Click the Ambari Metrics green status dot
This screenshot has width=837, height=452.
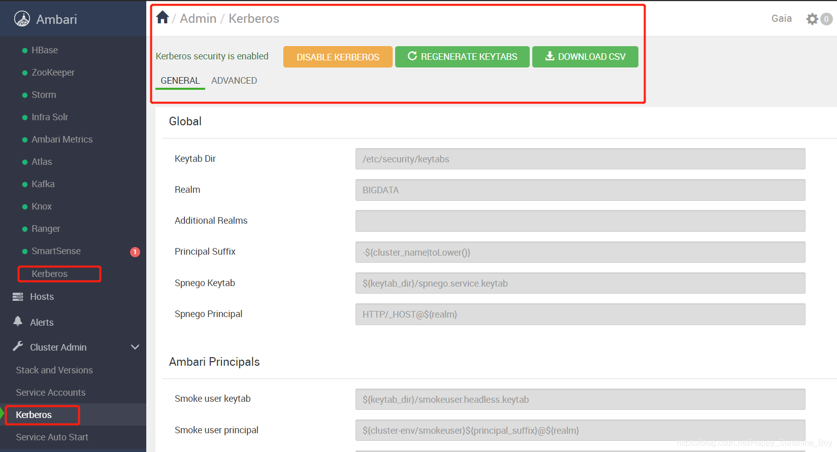(25, 140)
